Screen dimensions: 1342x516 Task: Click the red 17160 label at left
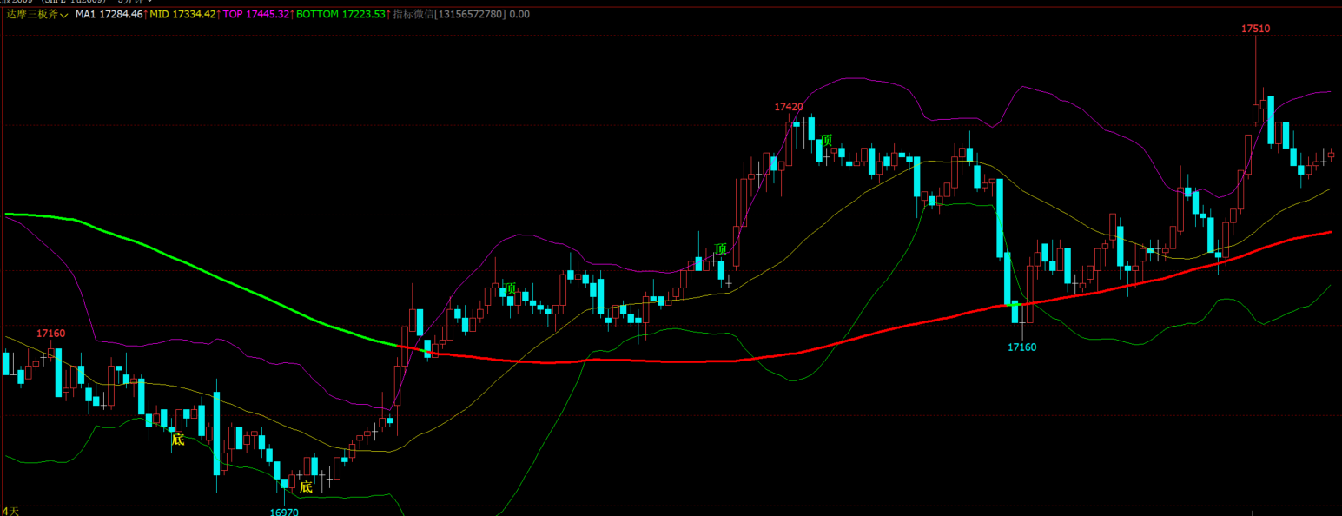pos(50,334)
